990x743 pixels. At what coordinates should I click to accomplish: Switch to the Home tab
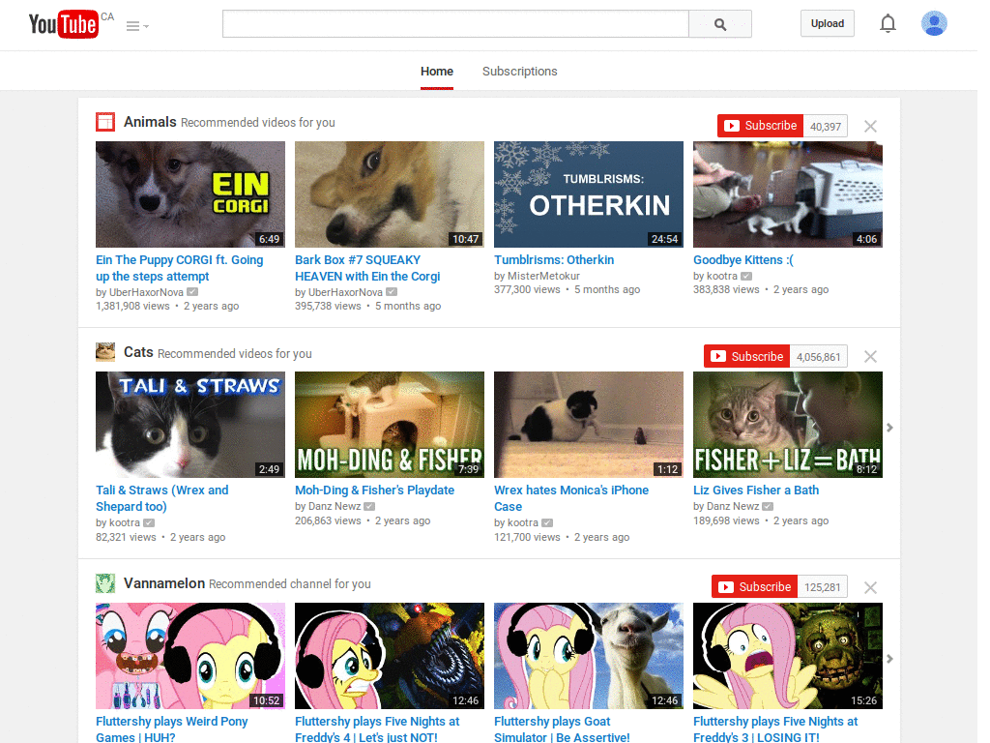(437, 72)
